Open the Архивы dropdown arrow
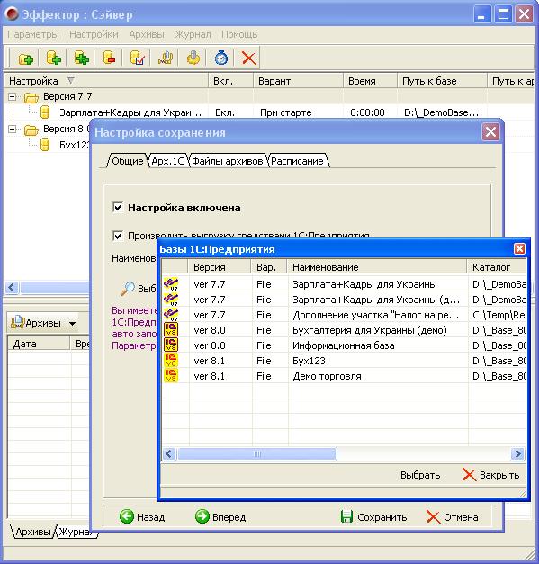Viewport: 539px width, 564px height. point(72,323)
